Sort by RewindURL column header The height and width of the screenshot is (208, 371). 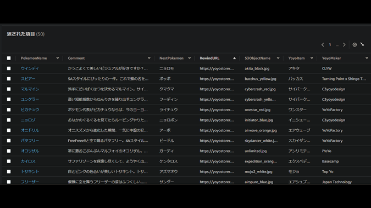pos(209,58)
